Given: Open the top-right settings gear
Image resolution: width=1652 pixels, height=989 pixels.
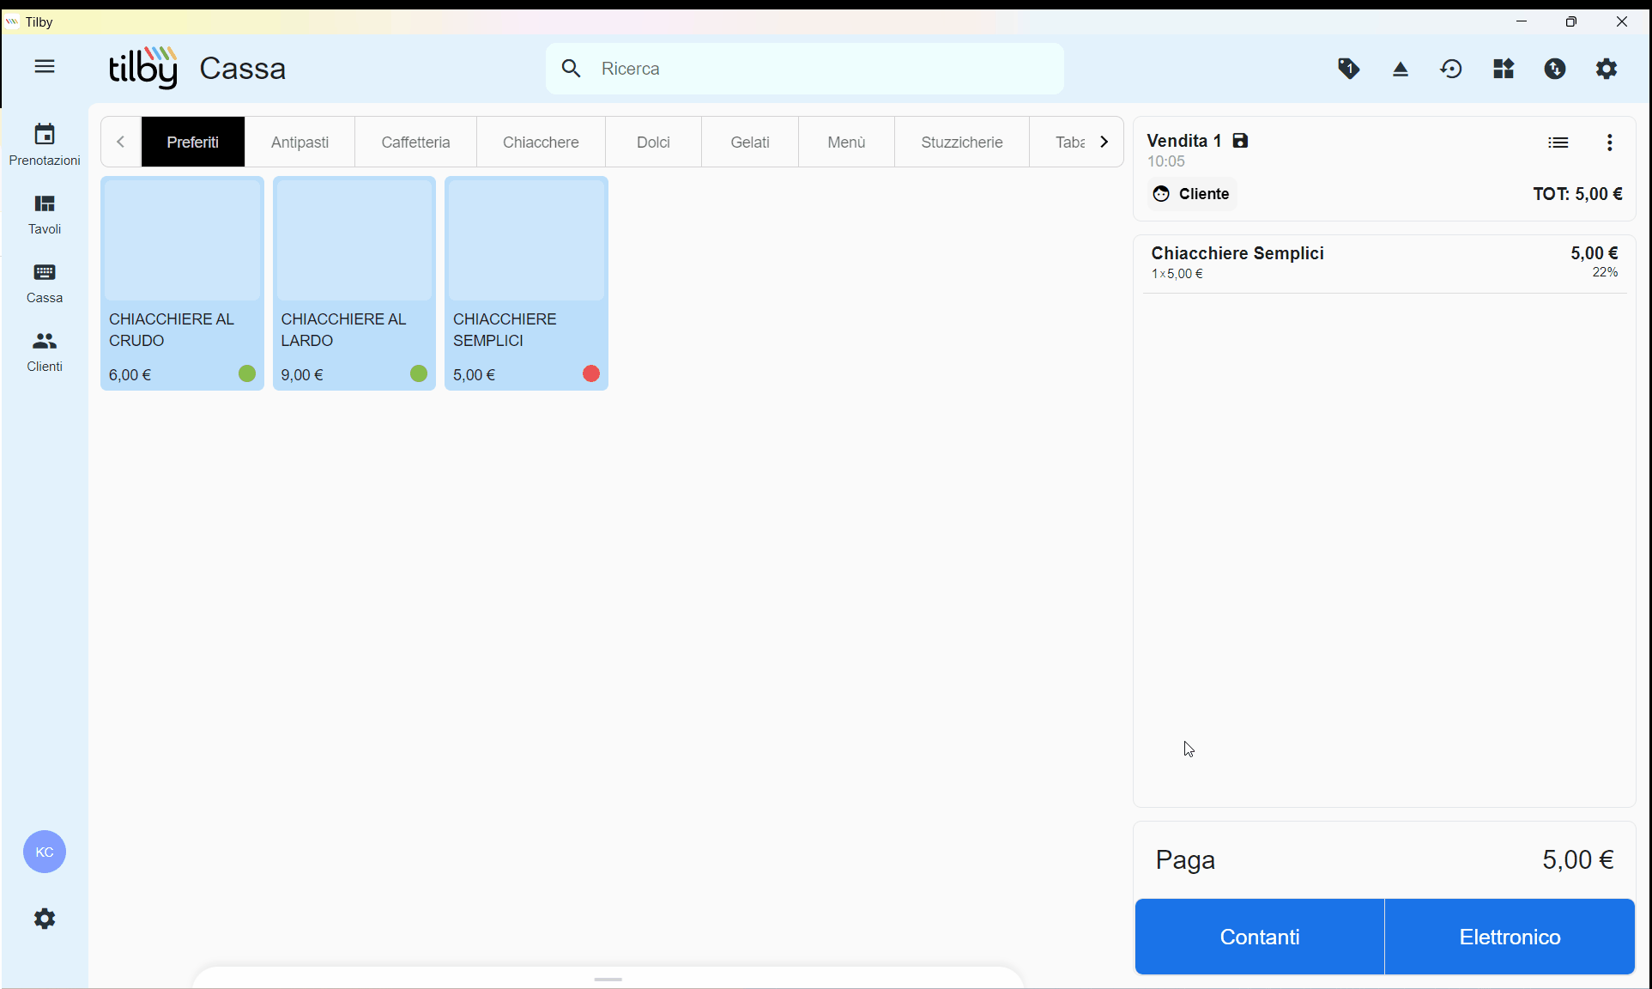Looking at the screenshot, I should 1607,69.
